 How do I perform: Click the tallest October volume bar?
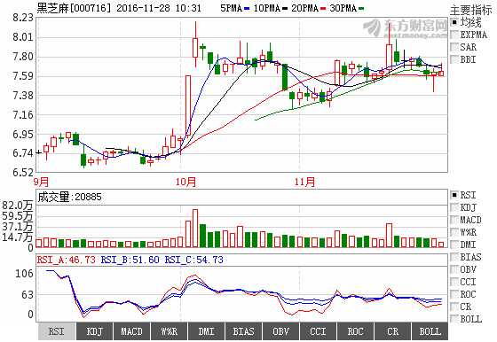[195, 228]
